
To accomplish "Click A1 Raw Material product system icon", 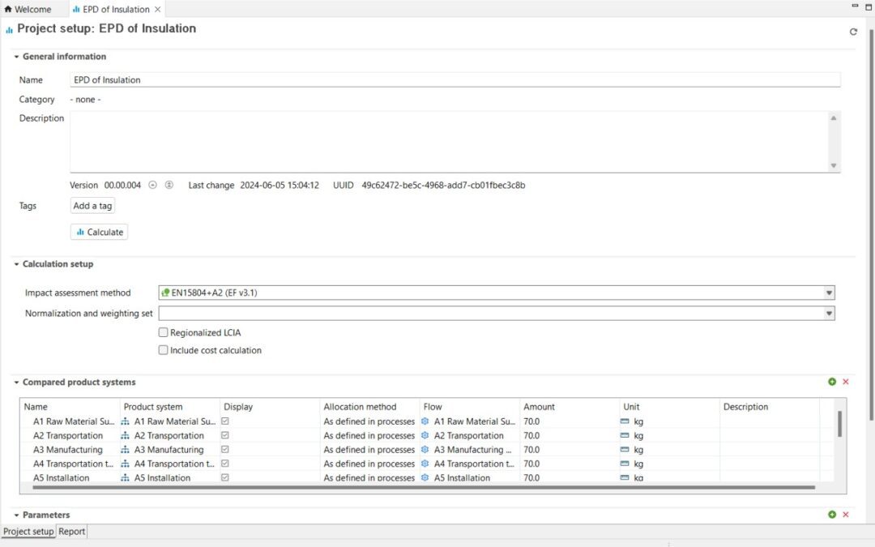I will [x=126, y=421].
